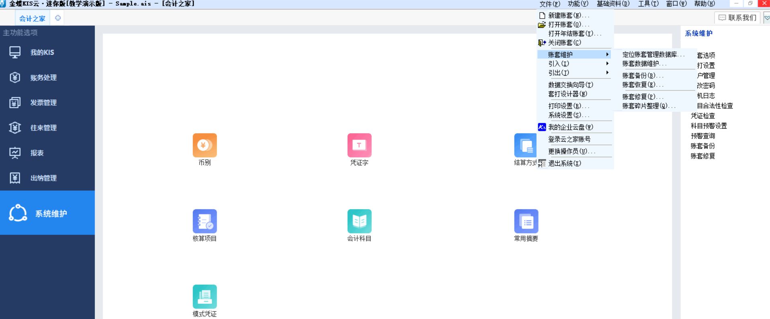Click 预警查询 in right panel
Viewport: 770px width, 319px height.
click(703, 136)
